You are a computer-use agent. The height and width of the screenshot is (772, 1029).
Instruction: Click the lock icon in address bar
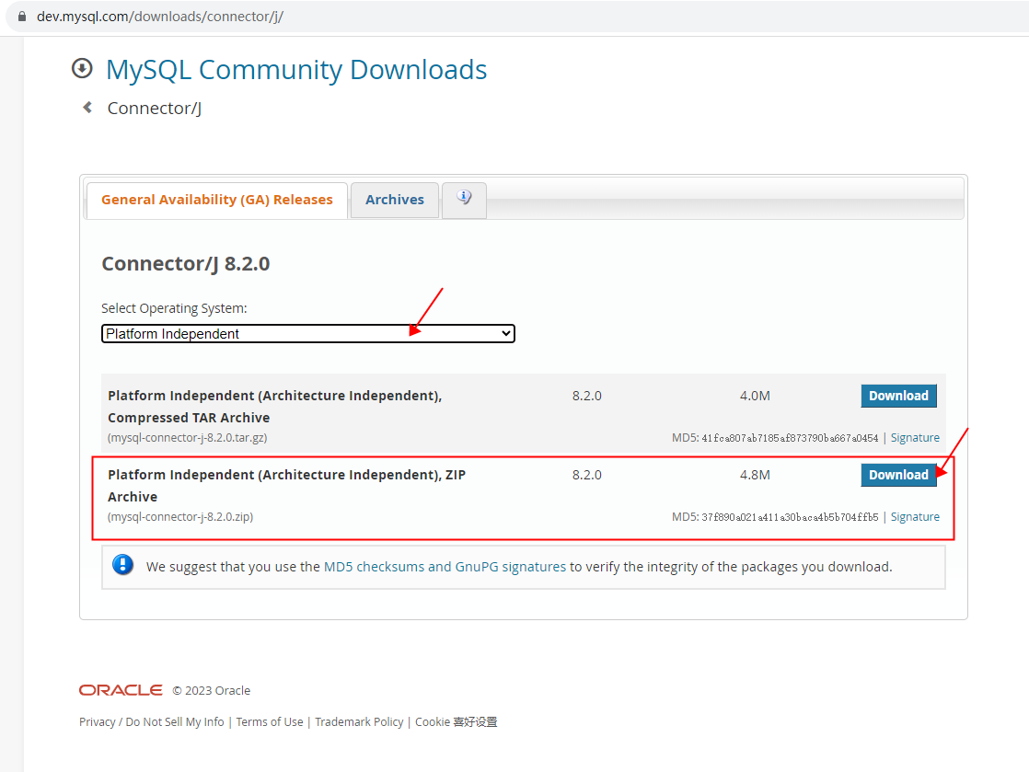coord(21,17)
